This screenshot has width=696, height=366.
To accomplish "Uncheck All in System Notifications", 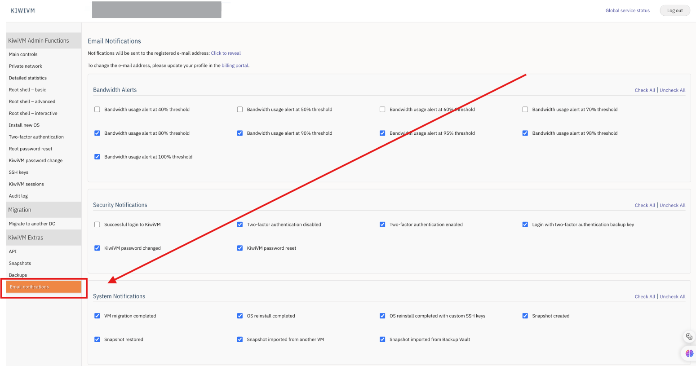I will point(673,296).
